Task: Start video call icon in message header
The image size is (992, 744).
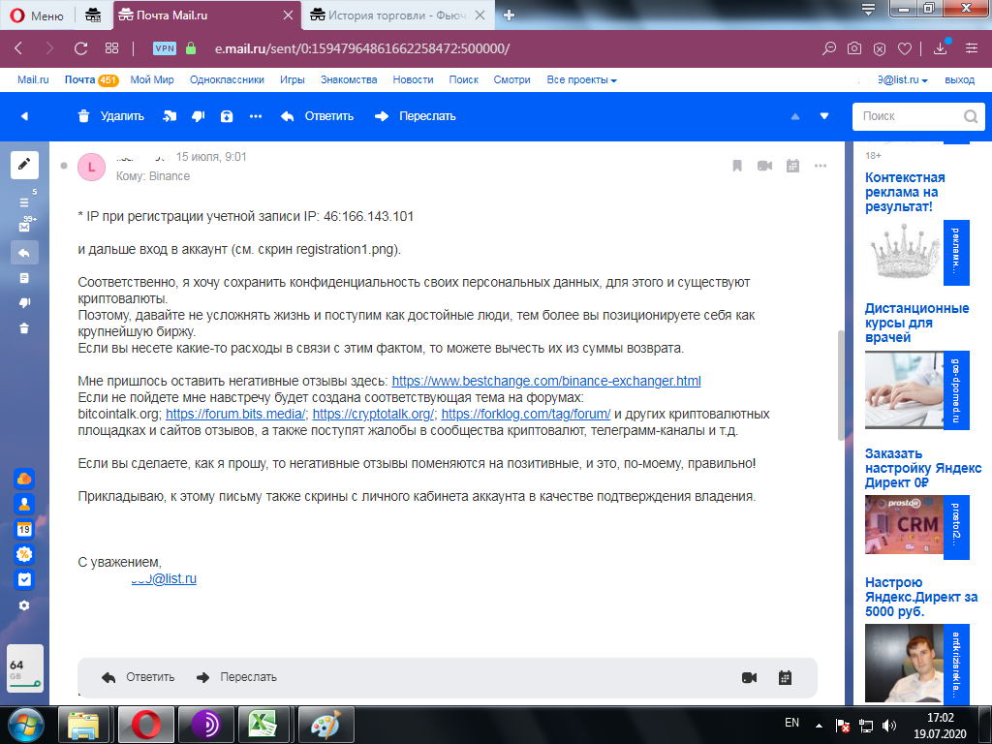Action: (765, 166)
